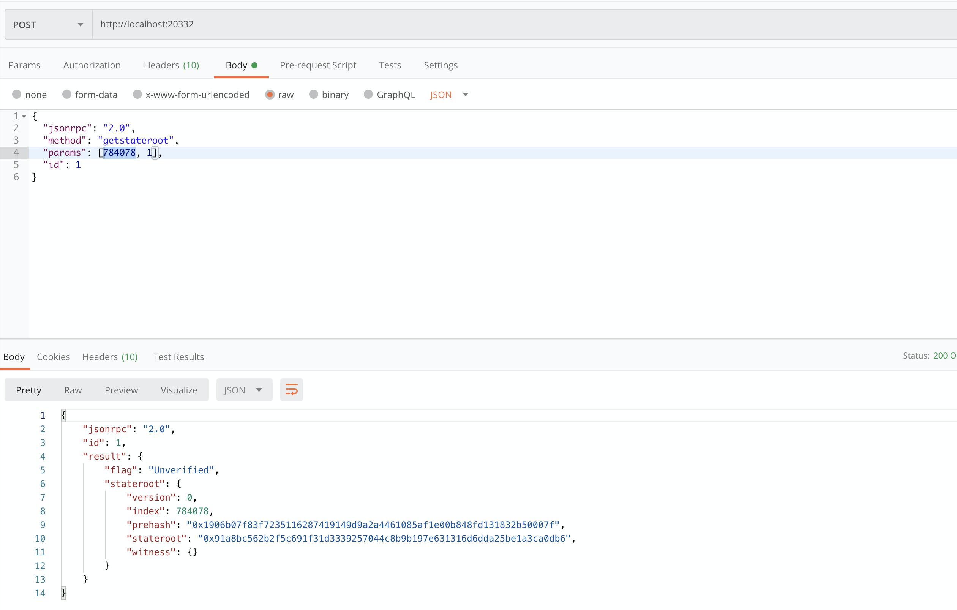Select the form-data radio option
957x610 pixels.
tap(67, 95)
